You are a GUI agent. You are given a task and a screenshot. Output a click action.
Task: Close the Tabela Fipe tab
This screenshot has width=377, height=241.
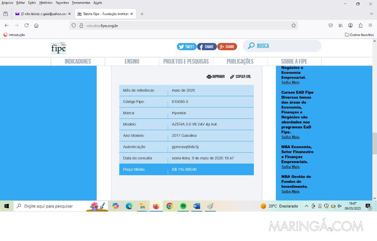pos(132,14)
